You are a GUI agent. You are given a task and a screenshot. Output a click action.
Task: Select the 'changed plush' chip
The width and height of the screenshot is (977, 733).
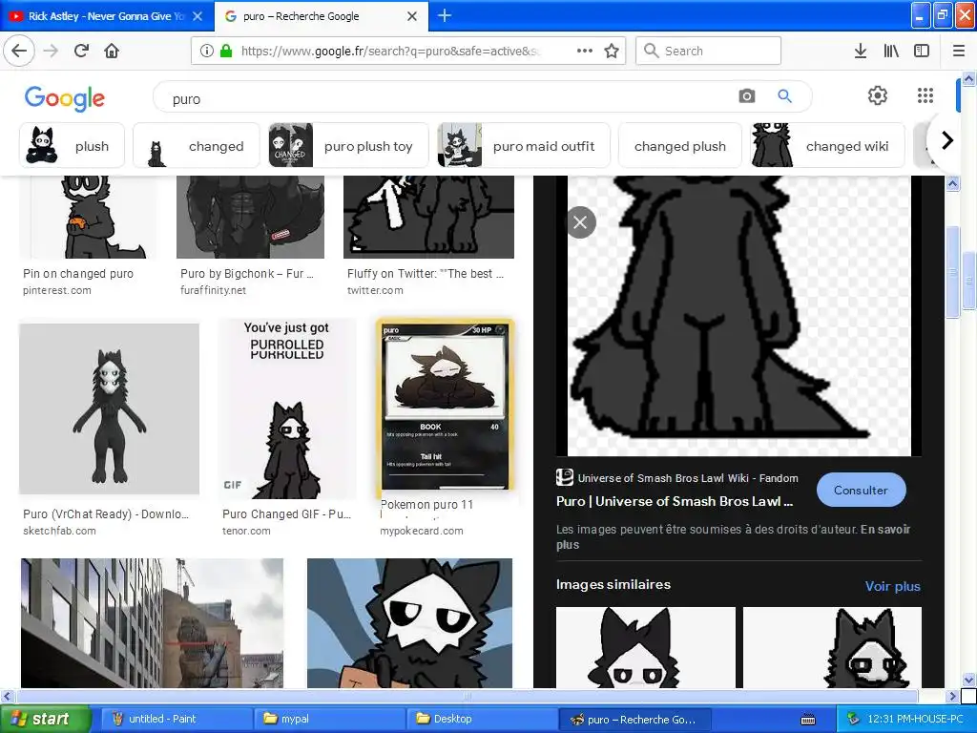[679, 146]
